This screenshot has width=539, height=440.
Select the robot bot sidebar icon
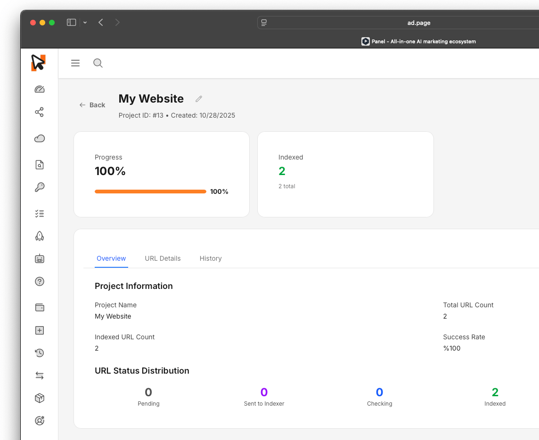[x=40, y=258]
